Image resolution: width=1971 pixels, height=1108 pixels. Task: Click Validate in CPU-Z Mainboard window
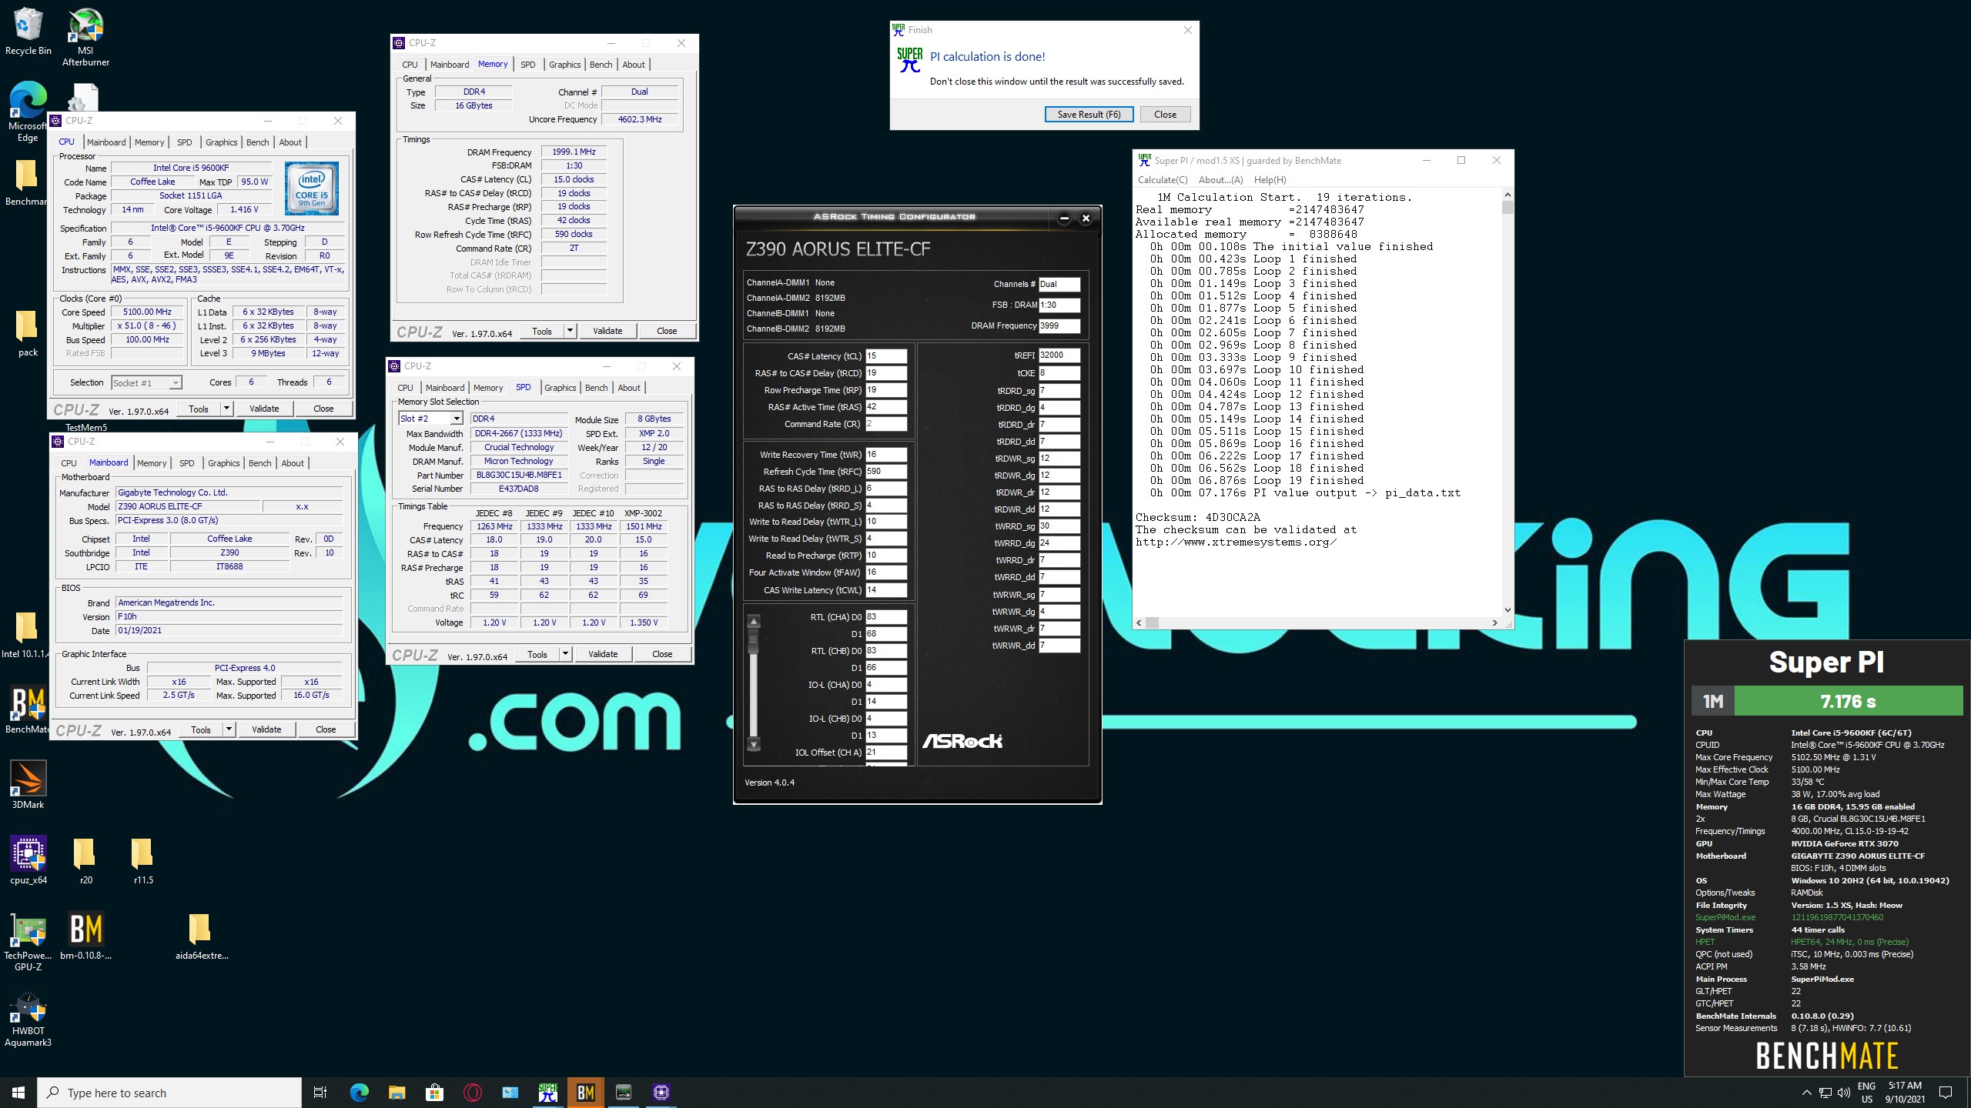pyautogui.click(x=266, y=729)
